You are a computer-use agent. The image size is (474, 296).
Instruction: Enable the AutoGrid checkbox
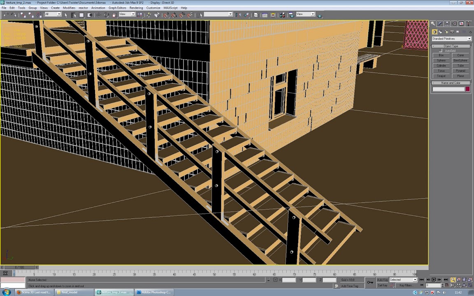point(441,51)
